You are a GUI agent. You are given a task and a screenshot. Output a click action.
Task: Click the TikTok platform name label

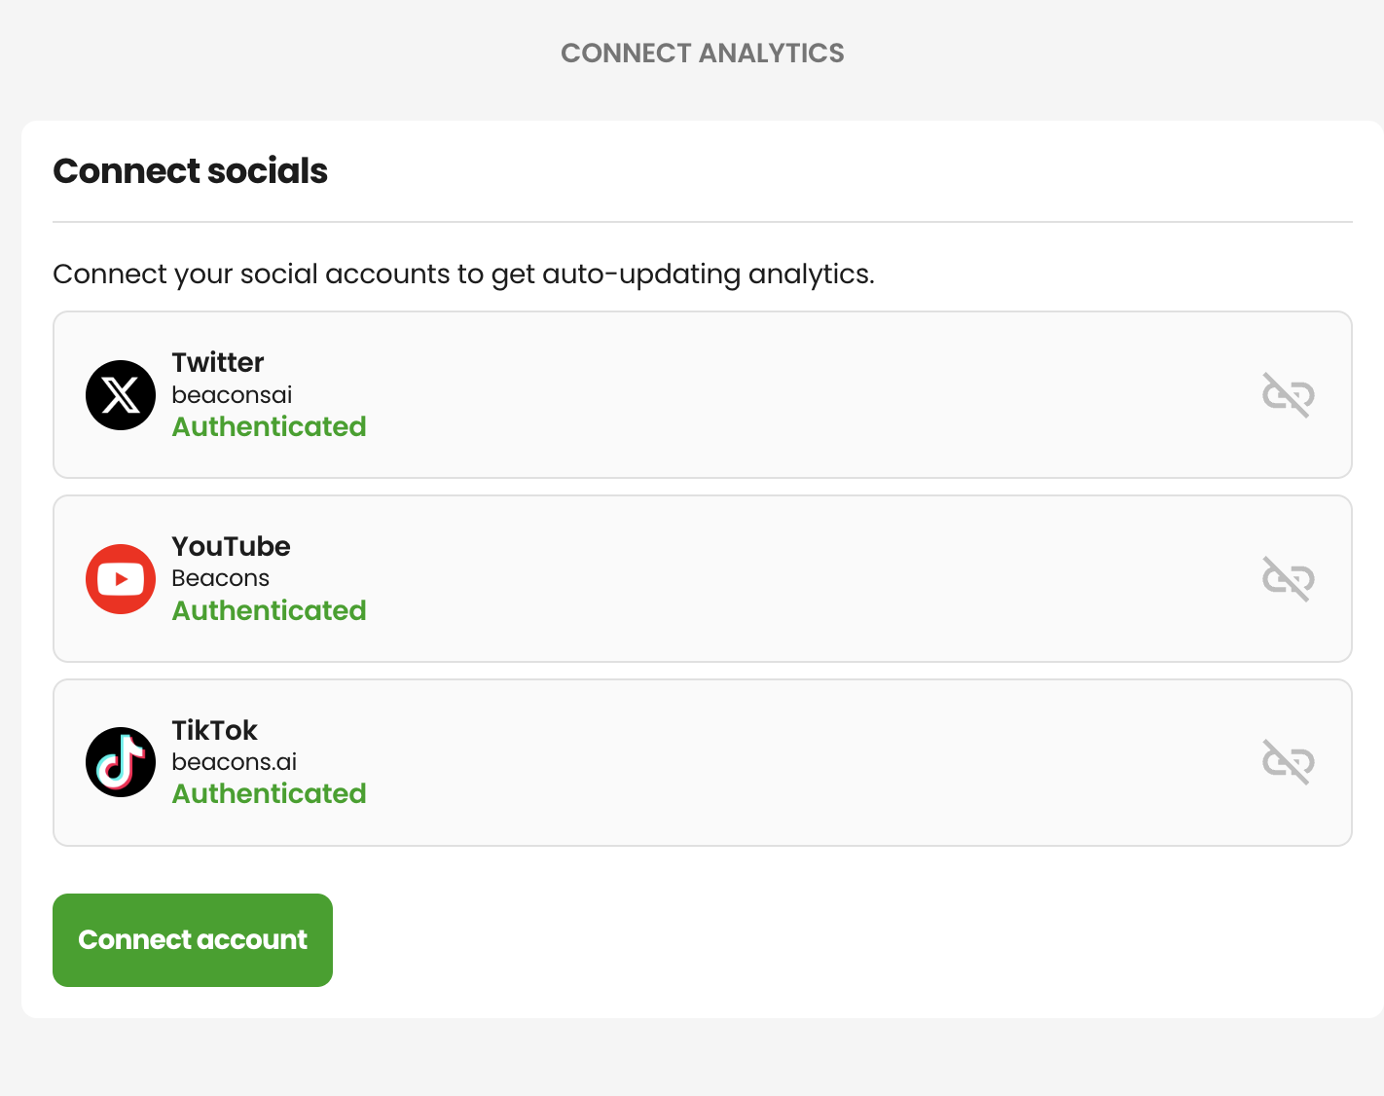214,730
